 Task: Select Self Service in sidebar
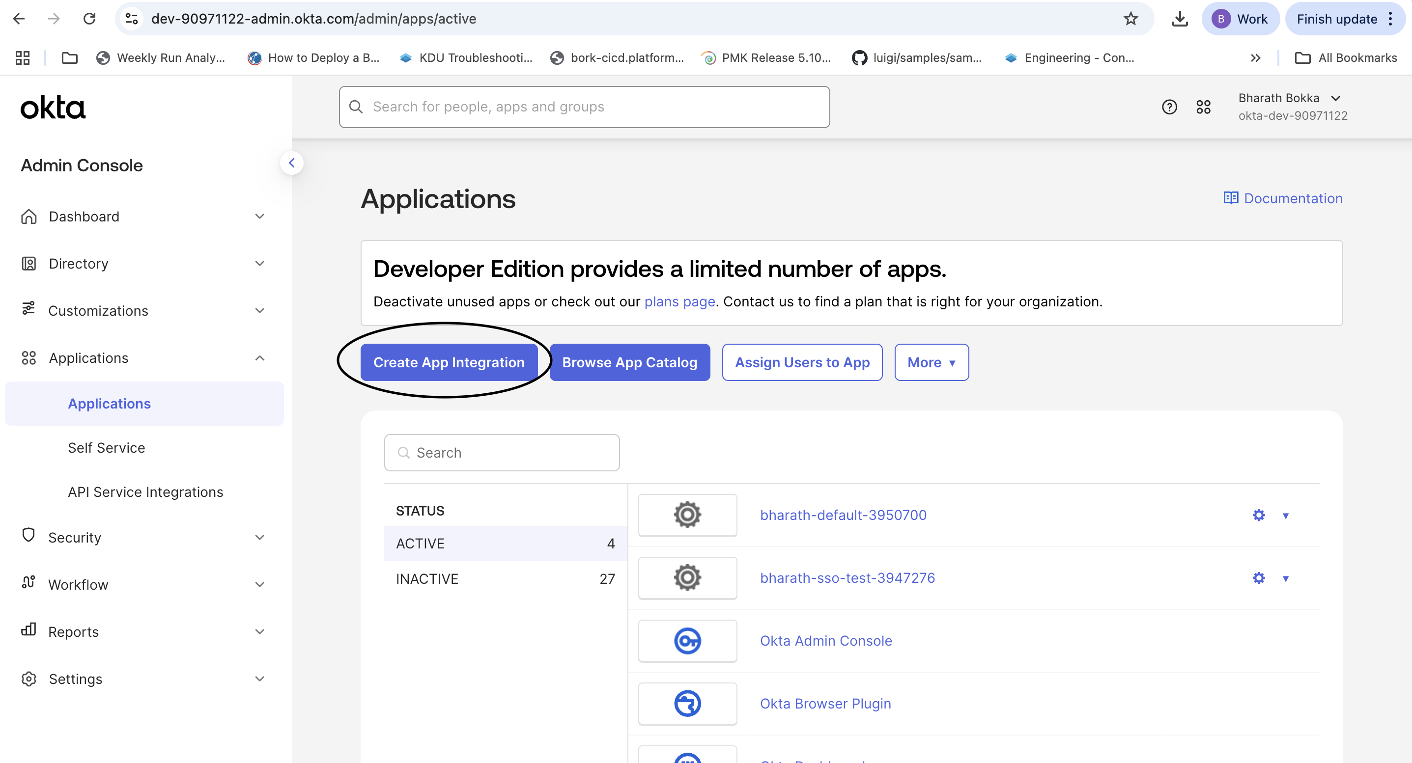(106, 447)
